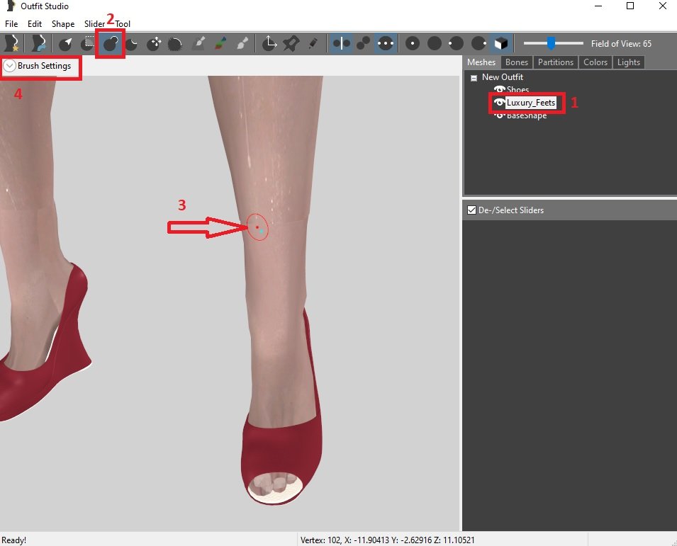Hide the Shoes mesh via eye icon

[x=500, y=90]
